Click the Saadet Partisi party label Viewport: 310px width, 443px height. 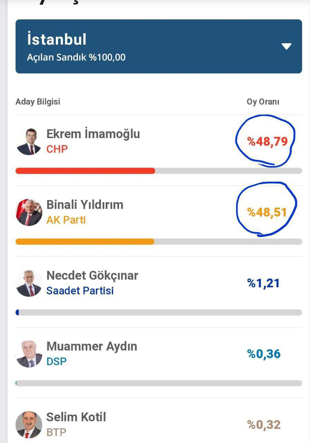(x=80, y=291)
